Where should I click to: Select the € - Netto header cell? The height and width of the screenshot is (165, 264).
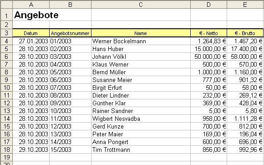pyautogui.click(x=209, y=33)
